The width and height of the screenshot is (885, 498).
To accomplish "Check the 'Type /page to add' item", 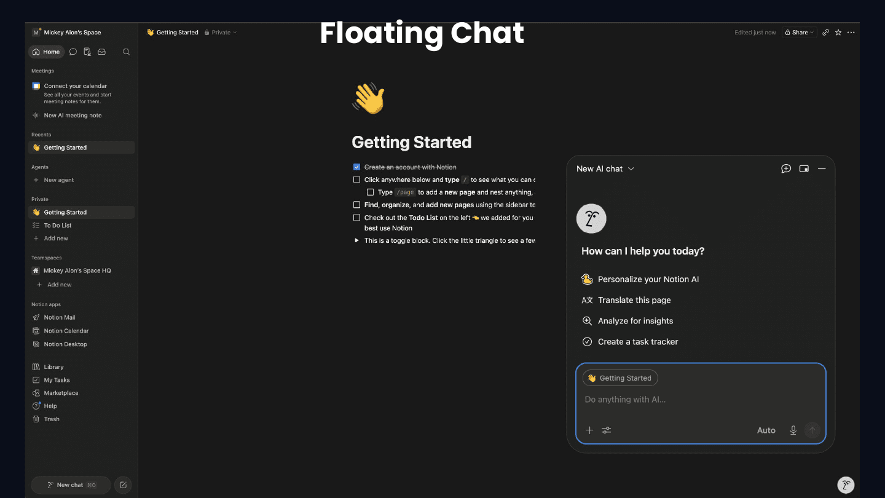I will pos(370,192).
